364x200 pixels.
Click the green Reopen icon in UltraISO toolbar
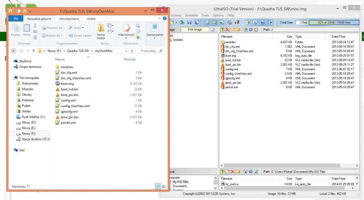point(182,22)
